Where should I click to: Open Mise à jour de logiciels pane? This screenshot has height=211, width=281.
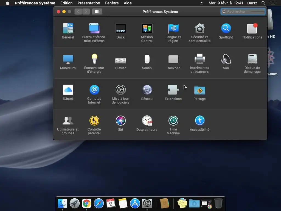pos(120,94)
